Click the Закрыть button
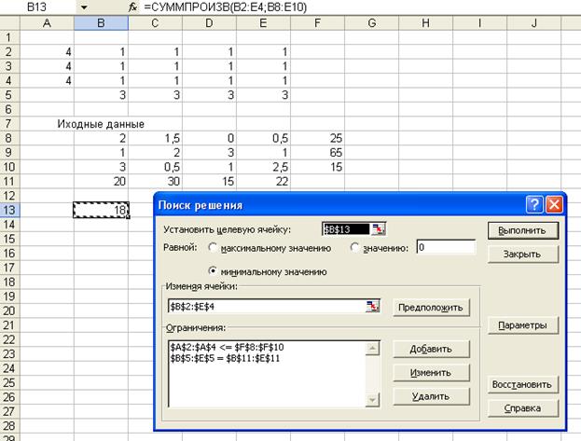 pos(523,255)
